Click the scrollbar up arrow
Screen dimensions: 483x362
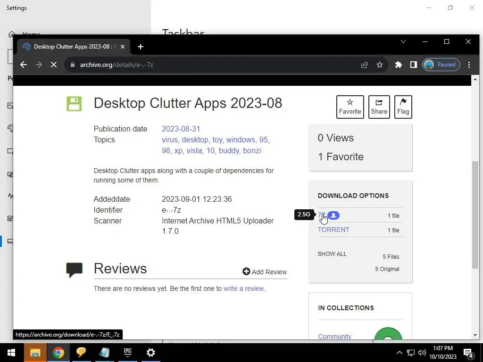[475, 79]
